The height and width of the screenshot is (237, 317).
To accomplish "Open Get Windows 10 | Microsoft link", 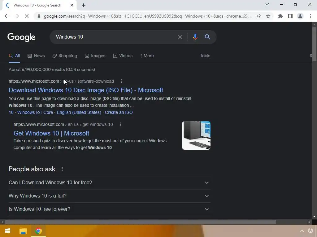I will tap(51, 133).
